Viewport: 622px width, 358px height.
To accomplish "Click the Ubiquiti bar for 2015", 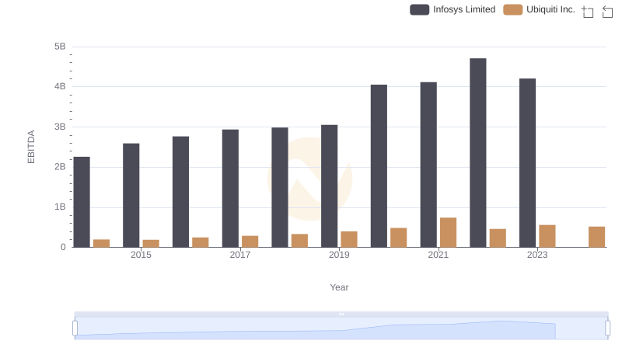I will [x=151, y=244].
